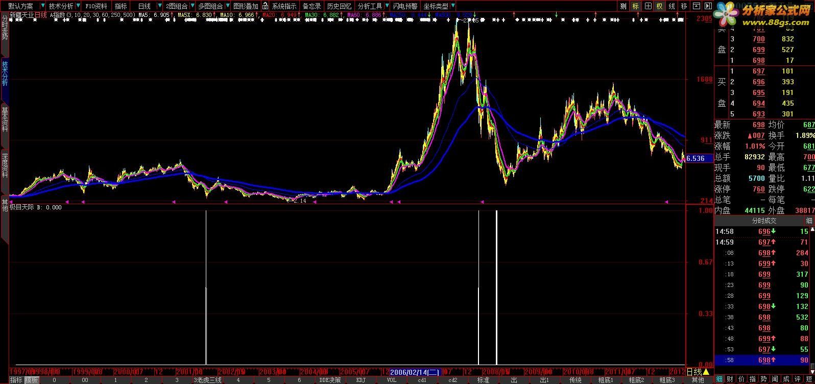Click the 移 move chart icon
The height and width of the screenshot is (384, 815).
pyautogui.click(x=684, y=6)
